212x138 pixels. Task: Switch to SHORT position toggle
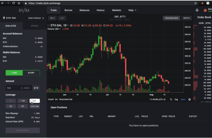pyautogui.click(x=31, y=73)
